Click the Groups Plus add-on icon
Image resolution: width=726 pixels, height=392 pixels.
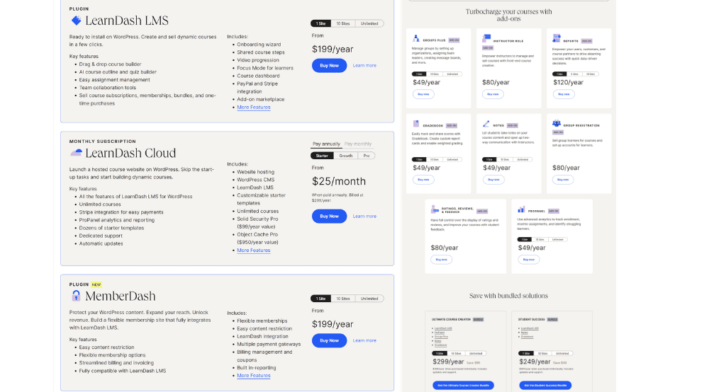415,38
